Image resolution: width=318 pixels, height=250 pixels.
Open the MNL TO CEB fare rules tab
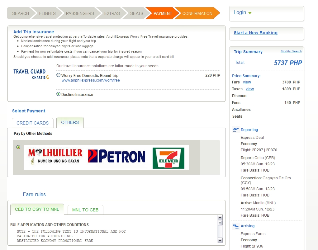(85, 210)
